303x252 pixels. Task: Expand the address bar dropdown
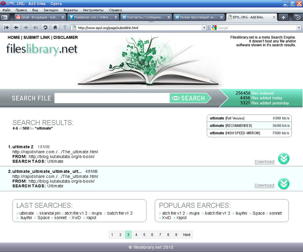click(204, 28)
